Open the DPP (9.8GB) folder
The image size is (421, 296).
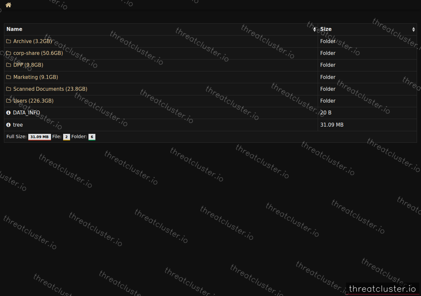pos(28,65)
